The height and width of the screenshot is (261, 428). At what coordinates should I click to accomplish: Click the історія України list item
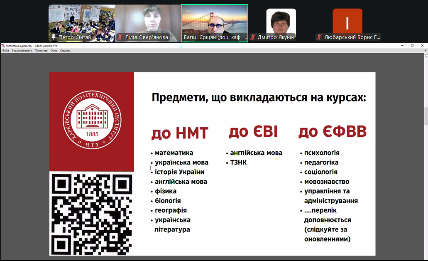click(x=179, y=172)
